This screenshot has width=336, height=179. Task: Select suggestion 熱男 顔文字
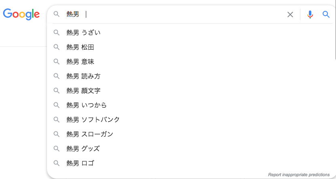tap(83, 91)
